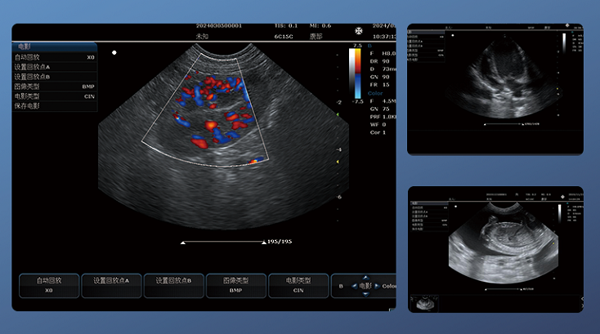The image size is (600, 334).
Task: Click the bottom 自动回放 X0 button
Action: (x=49, y=286)
